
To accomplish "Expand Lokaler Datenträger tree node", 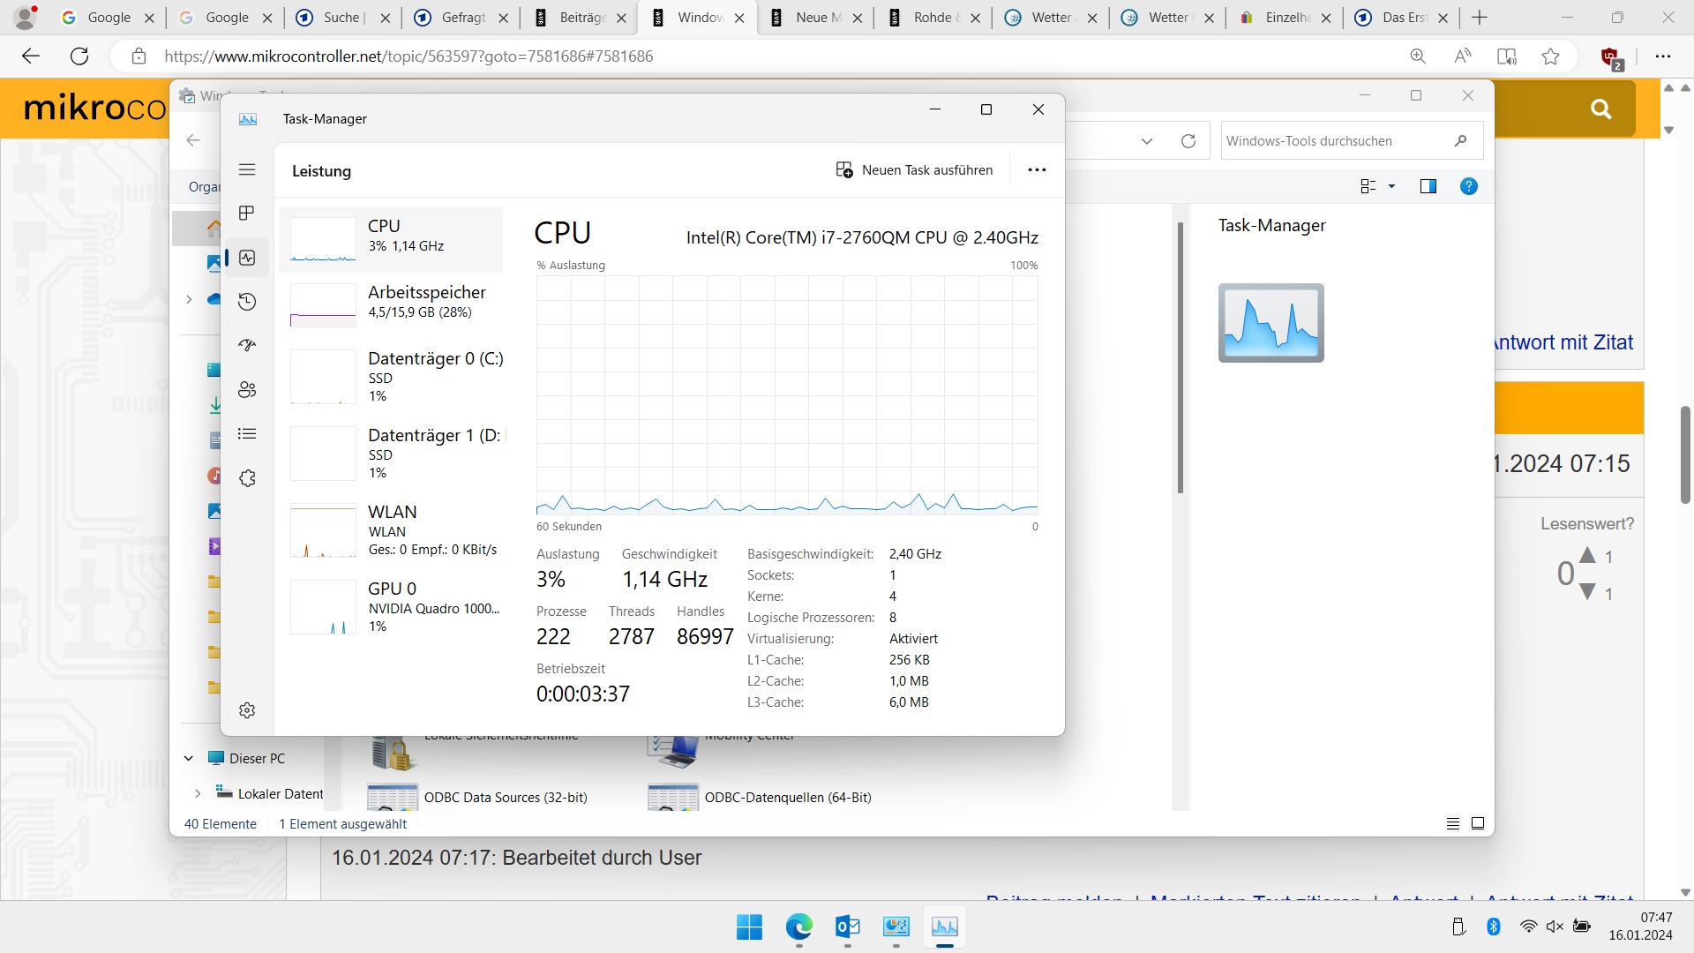I will tap(198, 793).
